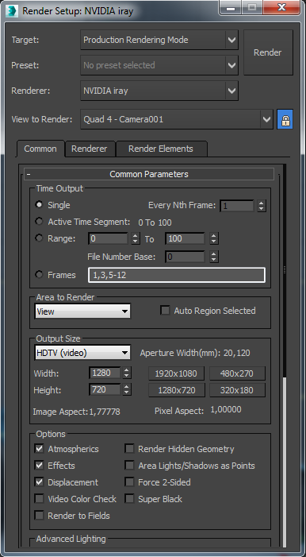This screenshot has height=557, width=306.
Task: Select the Frames radio button
Action: tap(40, 275)
